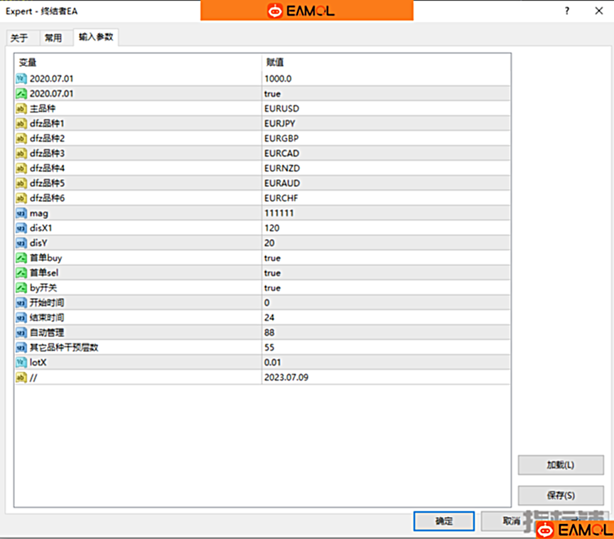
Task: Click the boolean icon beside 首单buy
Action: 21,258
